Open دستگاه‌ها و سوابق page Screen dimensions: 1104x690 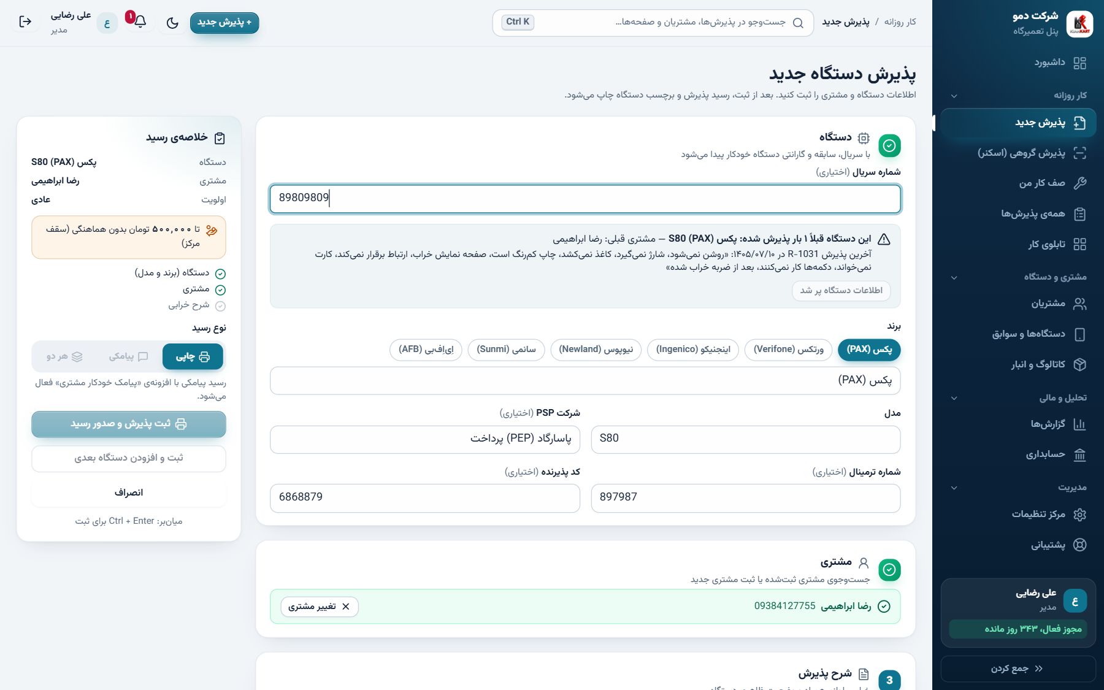(x=1018, y=334)
